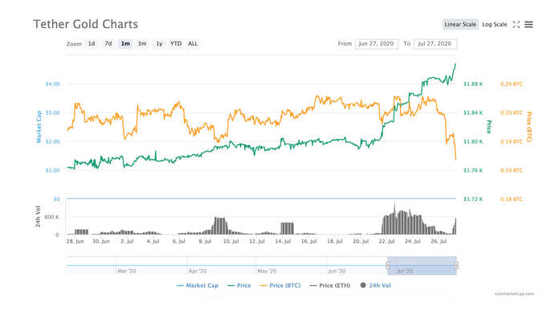
Task: Click the $1.72 K price axis label
Action: tap(473, 200)
